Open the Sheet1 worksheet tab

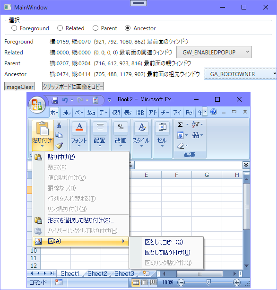70,273
